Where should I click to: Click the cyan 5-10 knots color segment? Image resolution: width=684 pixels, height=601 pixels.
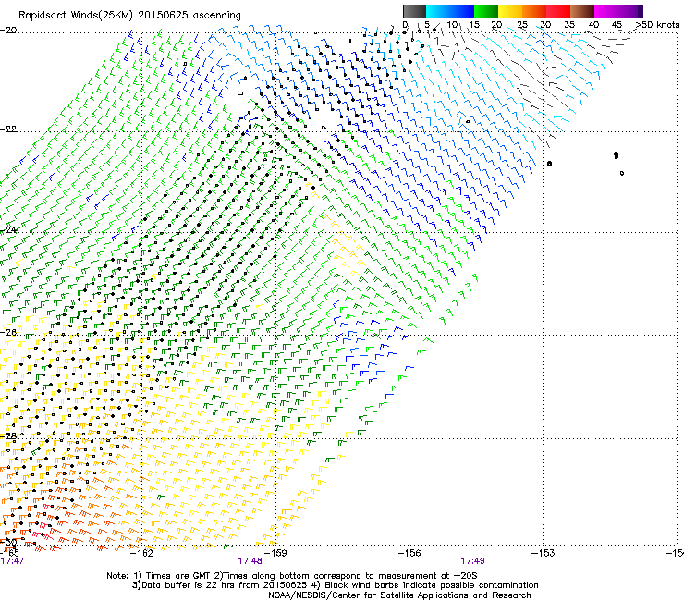click(x=438, y=11)
